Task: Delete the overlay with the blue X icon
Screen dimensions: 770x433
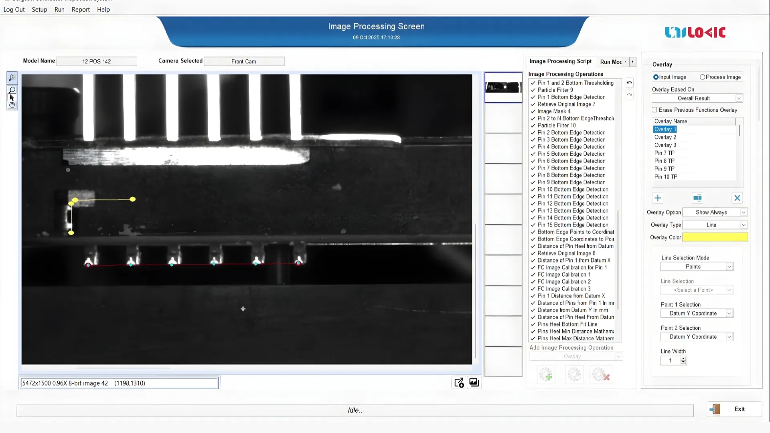Action: tap(737, 198)
